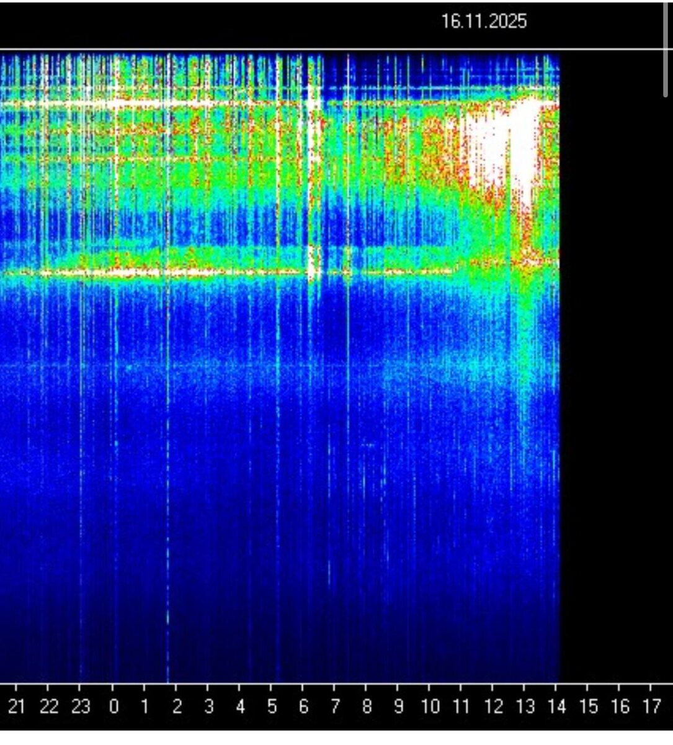This screenshot has width=673, height=745.
Task: Select hour 14 on time axis
Action: 557,707
